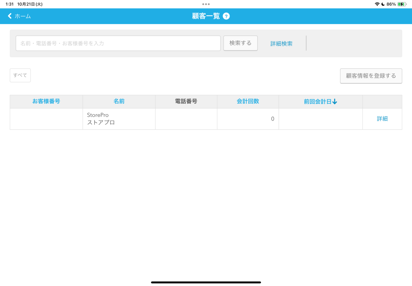Tap the three-dot multitasking icon at top

pyautogui.click(x=206, y=4)
